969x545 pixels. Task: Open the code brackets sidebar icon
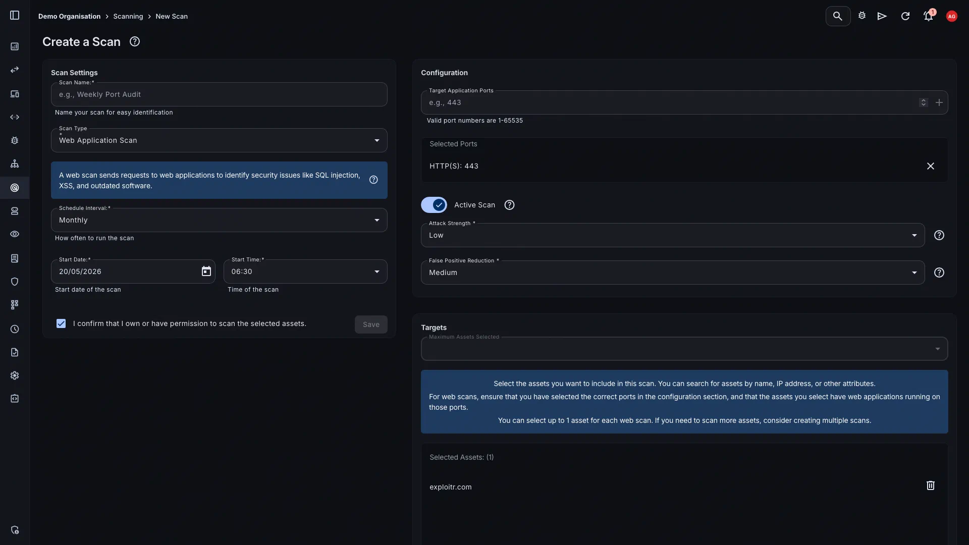[15, 117]
